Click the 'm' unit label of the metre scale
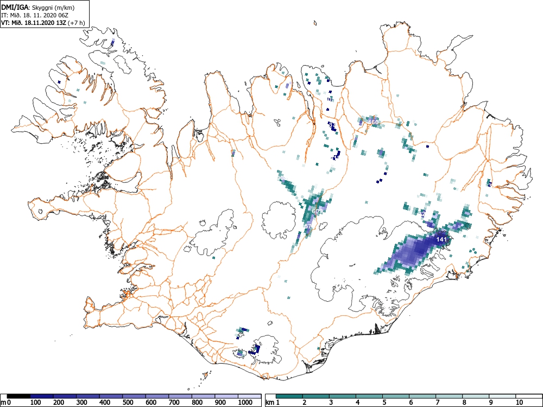Viewport: 543px width, 407px height. click(3, 403)
